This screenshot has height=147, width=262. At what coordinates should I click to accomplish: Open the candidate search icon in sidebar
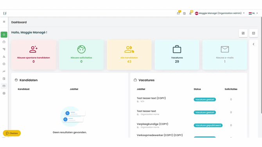pos(4,57)
